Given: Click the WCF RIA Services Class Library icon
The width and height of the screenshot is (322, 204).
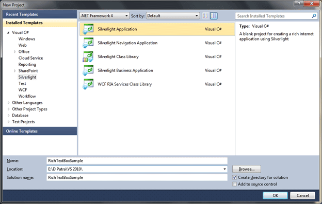Looking at the screenshot, I should pos(88,84).
